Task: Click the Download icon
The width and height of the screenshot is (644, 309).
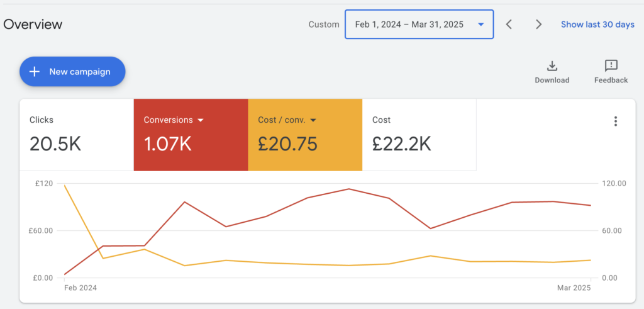Action: pos(552,66)
